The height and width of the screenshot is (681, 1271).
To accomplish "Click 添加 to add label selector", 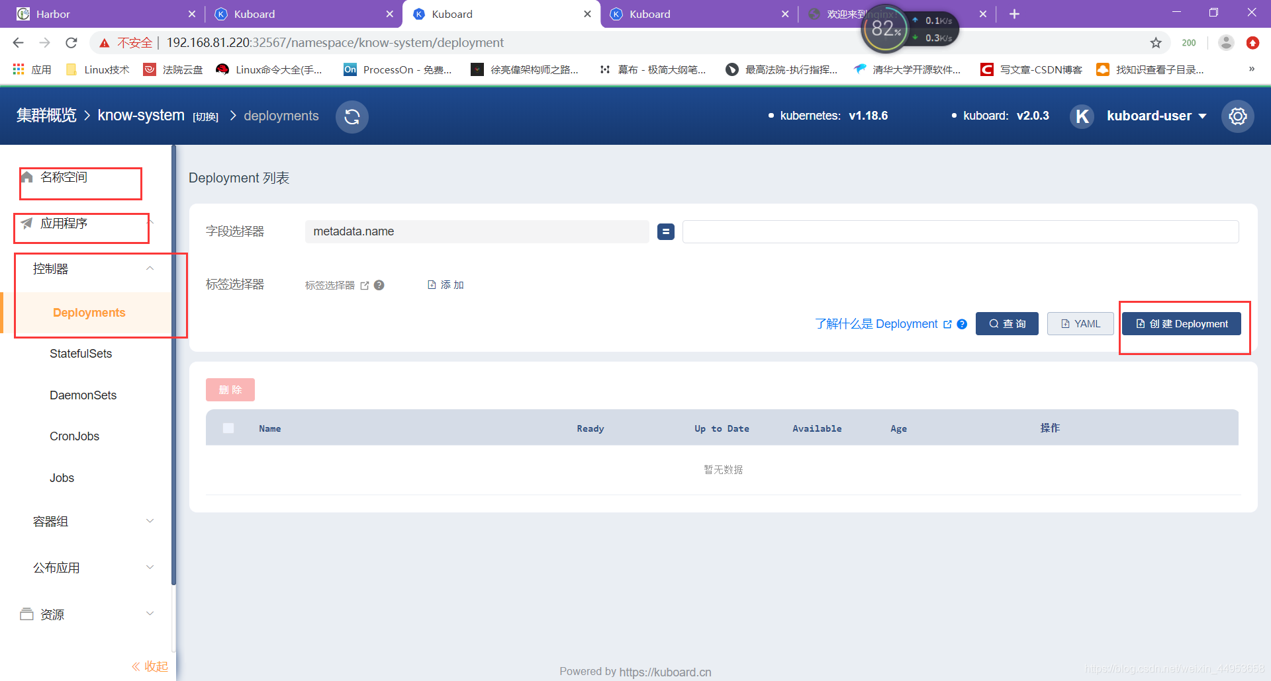I will pos(446,285).
